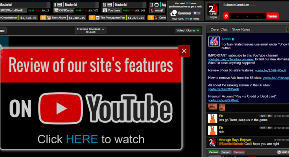This screenshot has width=289, height=157.
Task: Click the $1,473.13 balance value
Action: point(136,18)
